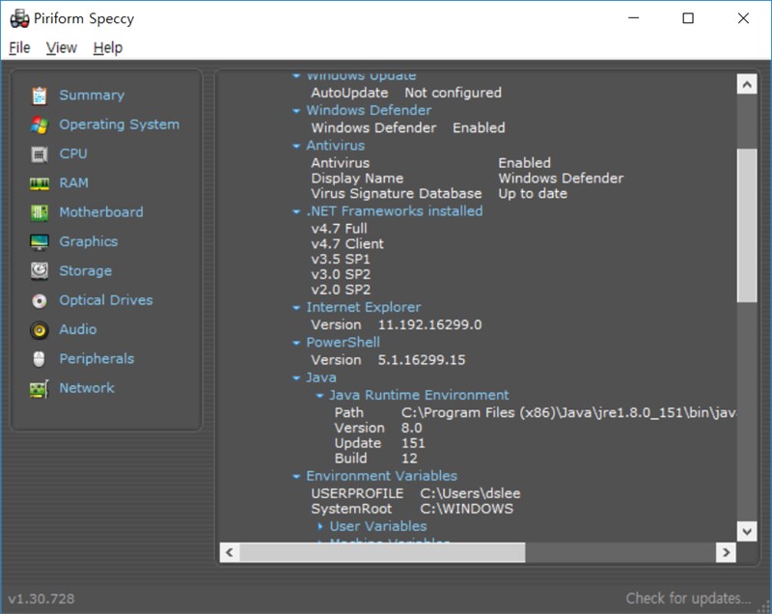Collapse the .NET Frameworks installed section
Screen dimensions: 772x614
pyautogui.click(x=296, y=212)
